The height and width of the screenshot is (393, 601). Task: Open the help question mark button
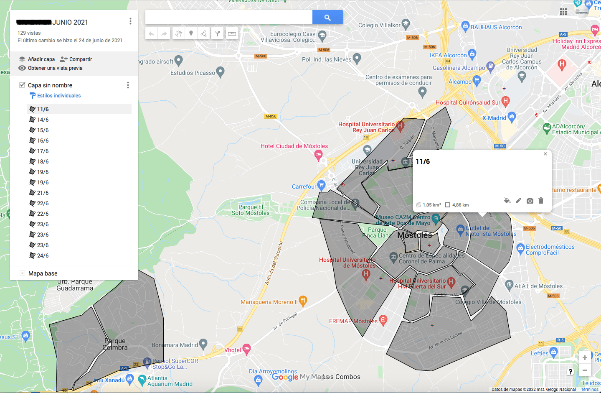[x=571, y=371]
